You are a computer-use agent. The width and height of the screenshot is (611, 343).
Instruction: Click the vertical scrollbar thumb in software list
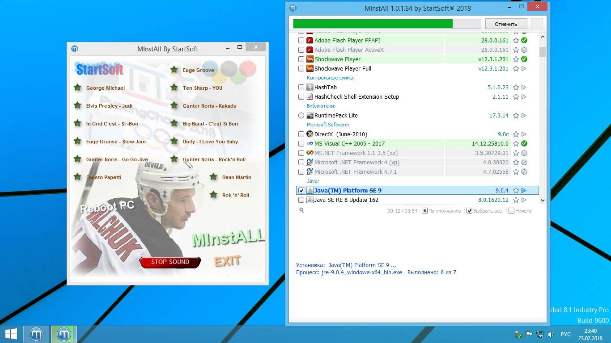point(543,52)
